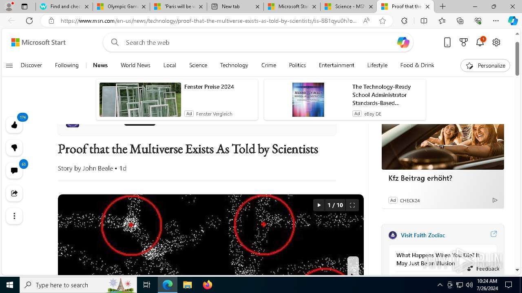Click the browser Refresh icon
522x293 pixels.
tap(29, 21)
